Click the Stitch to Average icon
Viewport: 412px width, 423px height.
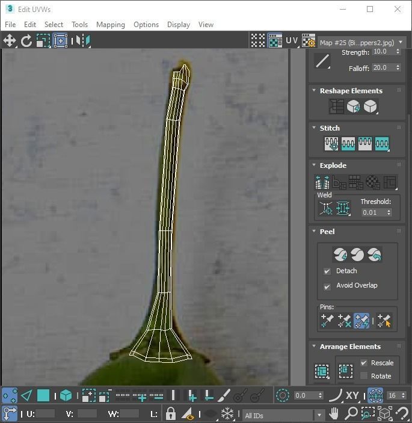click(348, 144)
